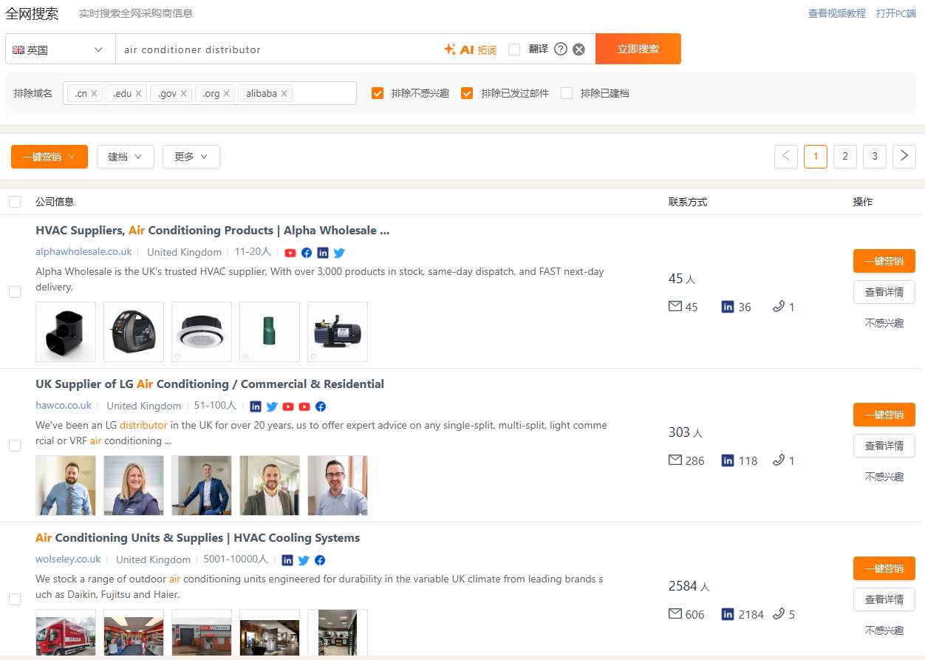The image size is (925, 660).
Task: Open alphawholesale.co.uk website link
Action: 83,252
